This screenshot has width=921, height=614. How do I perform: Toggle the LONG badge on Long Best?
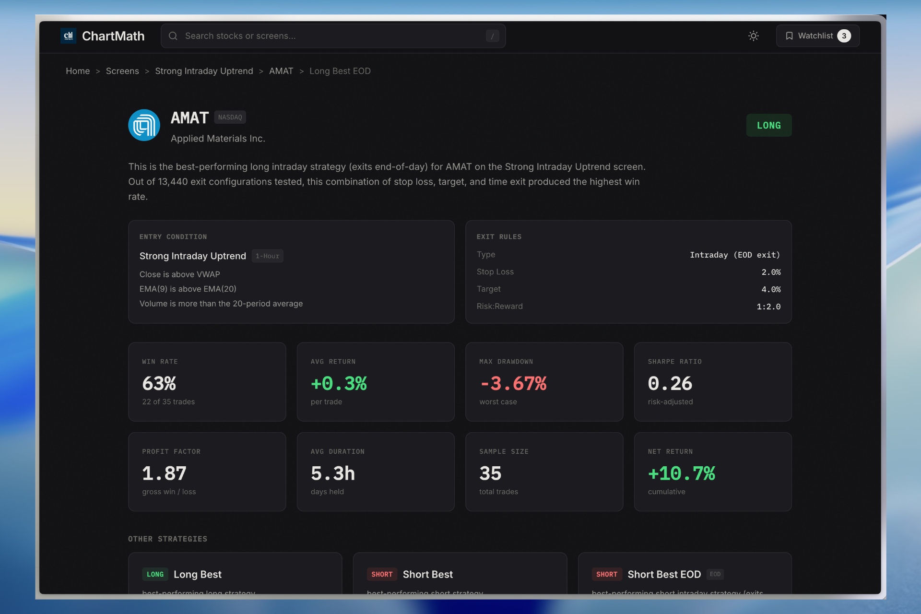(155, 574)
